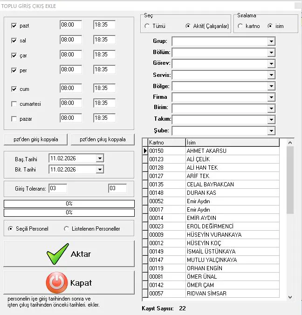Click the Kartno column header

click(166, 142)
